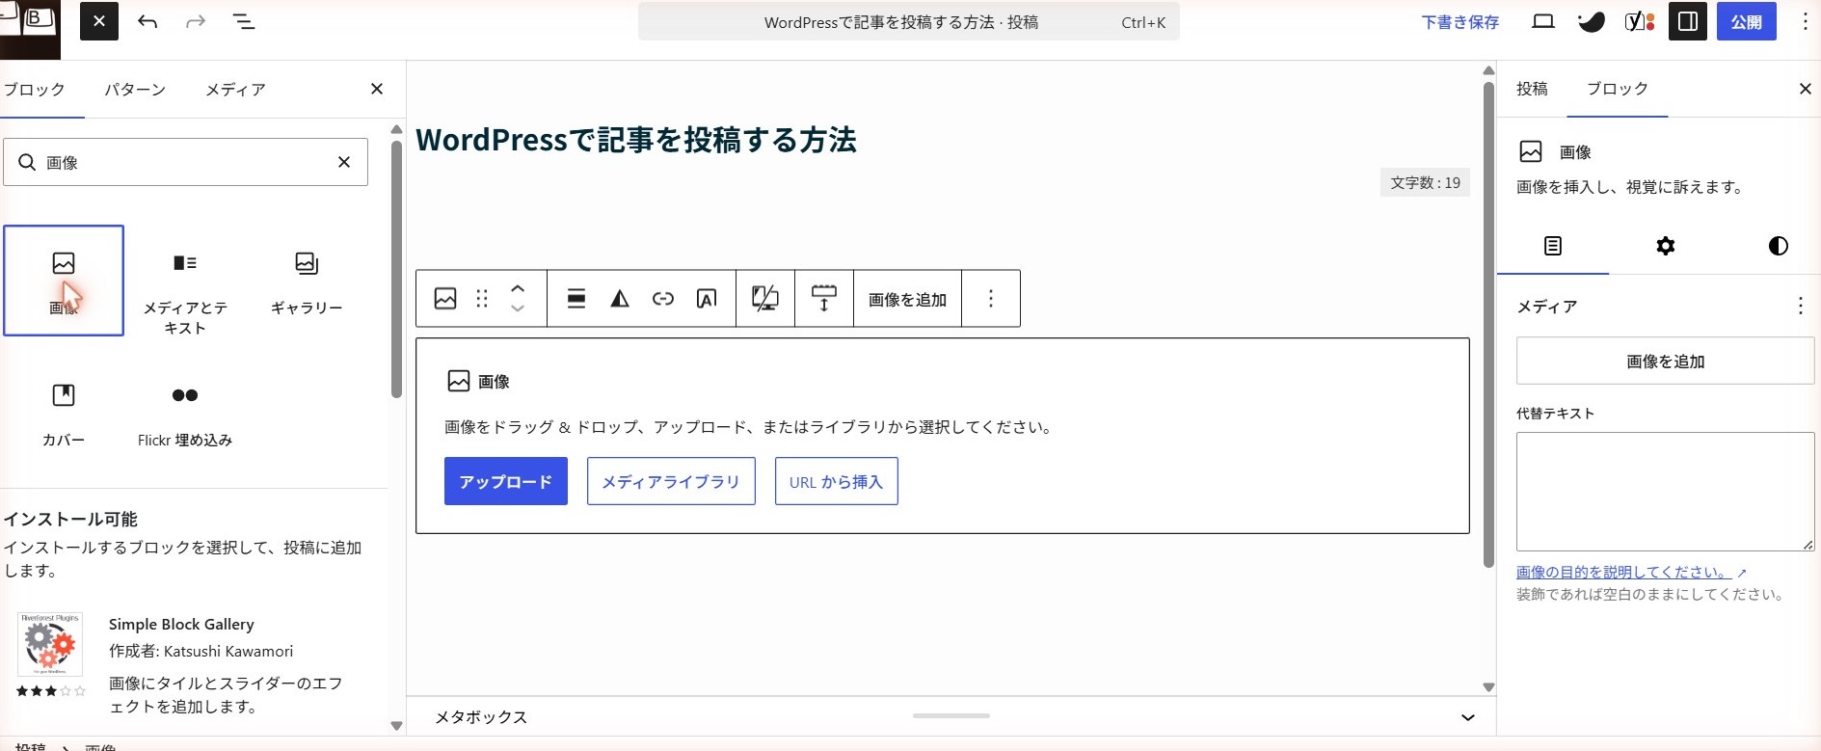Click 画像を追加 in block toolbar
Screen dimensions: 1821x751
coord(907,300)
